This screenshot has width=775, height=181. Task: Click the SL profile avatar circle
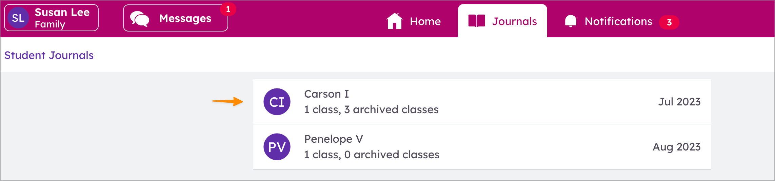[x=18, y=18]
